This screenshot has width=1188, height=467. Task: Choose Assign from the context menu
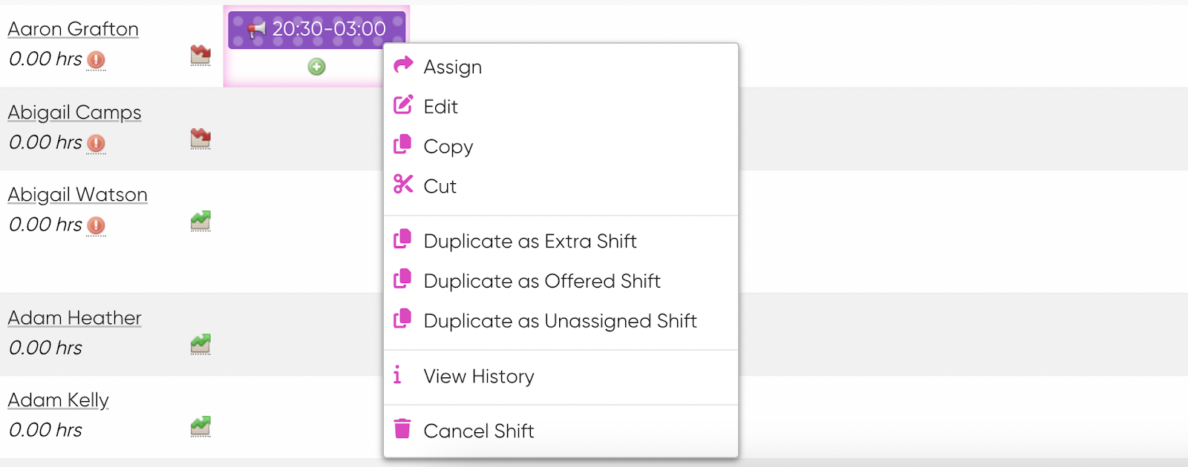[561, 67]
